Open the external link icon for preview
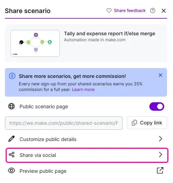This screenshot has width=173, height=183. pyautogui.click(x=160, y=170)
